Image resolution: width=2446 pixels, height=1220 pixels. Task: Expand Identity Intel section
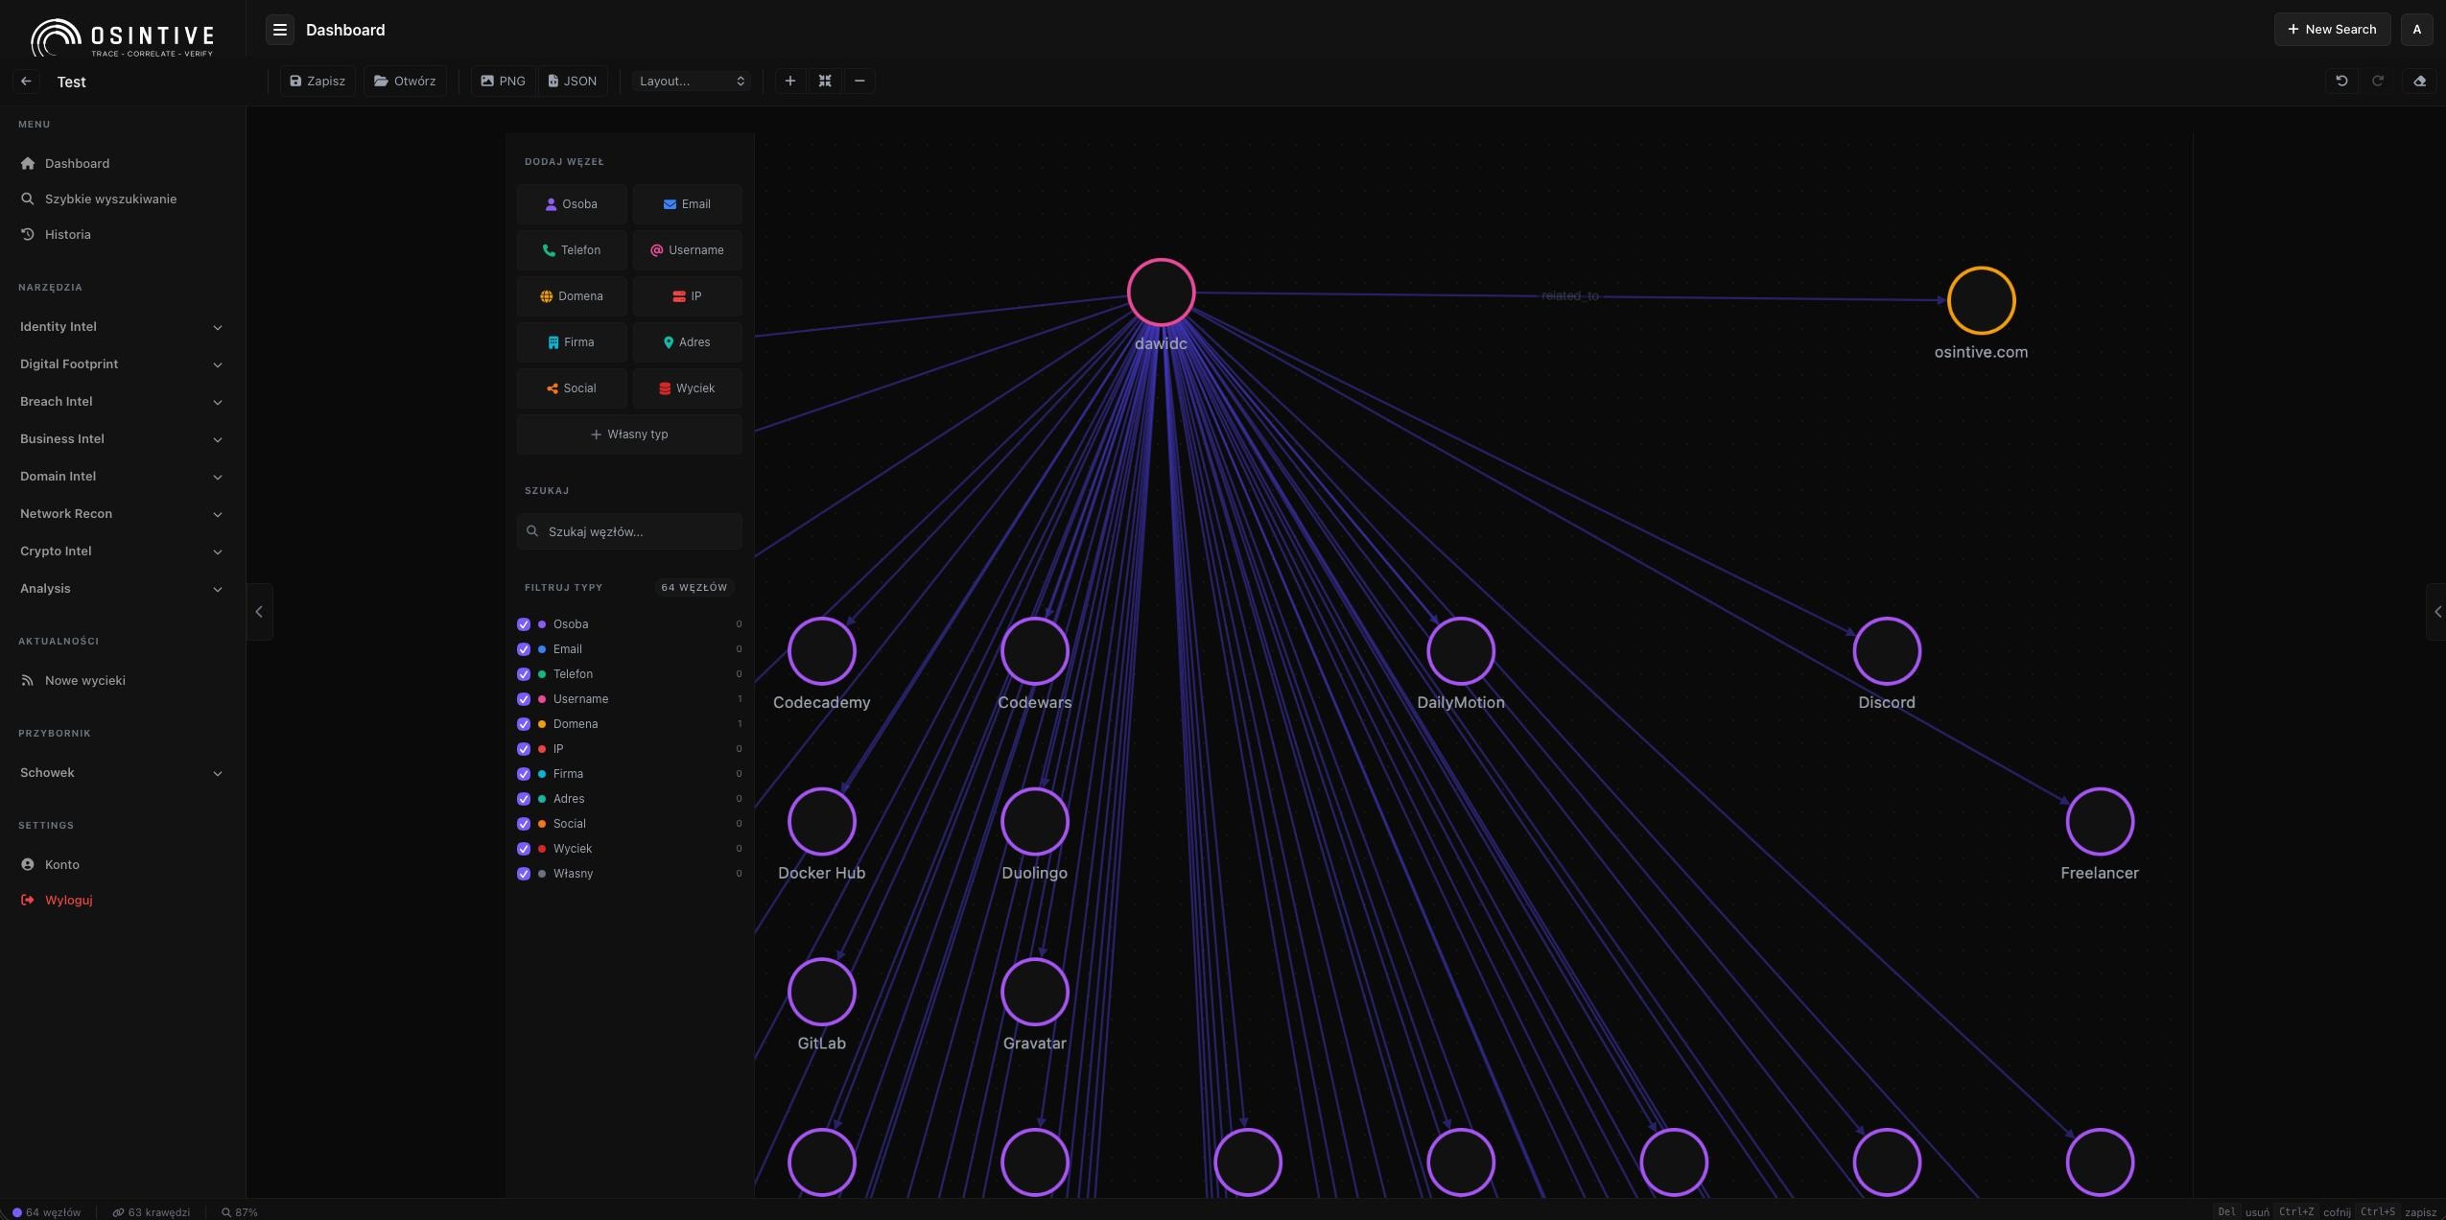point(121,327)
